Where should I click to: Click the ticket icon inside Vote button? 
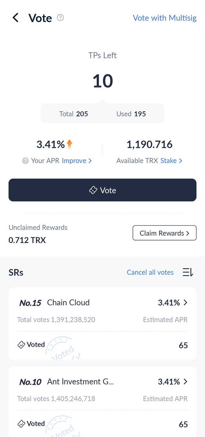tap(93, 190)
